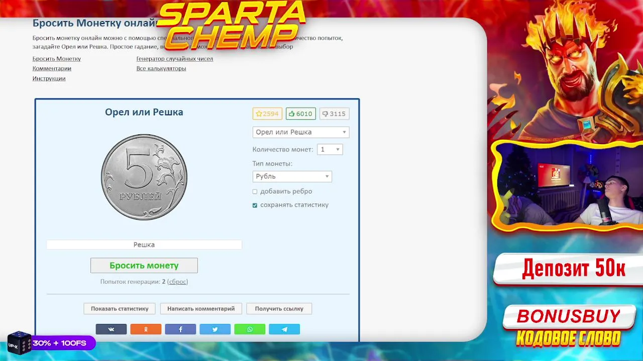Click the green "Бросить монету" button

point(144,266)
